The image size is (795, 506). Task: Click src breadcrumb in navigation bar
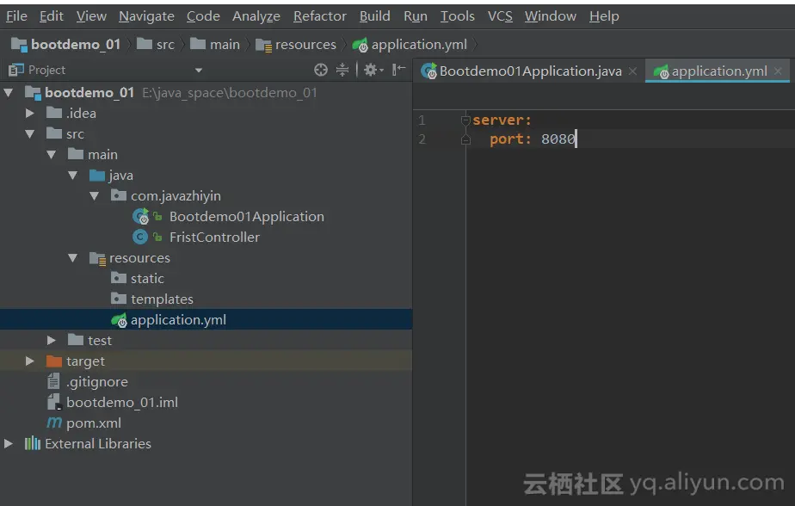coord(157,45)
